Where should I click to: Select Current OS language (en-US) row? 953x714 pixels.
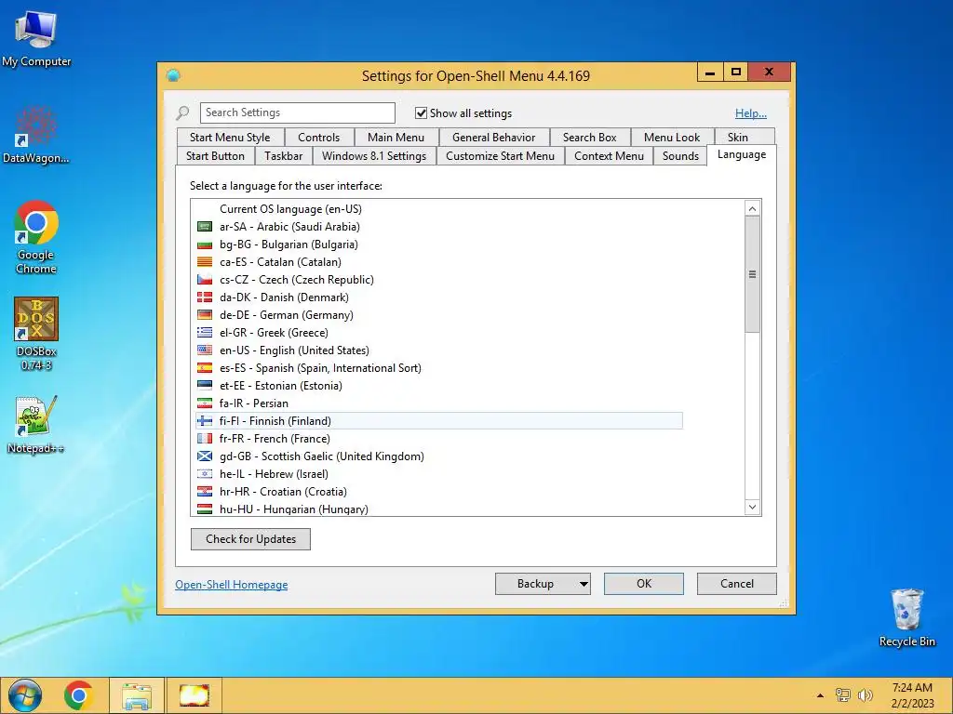tap(439, 209)
